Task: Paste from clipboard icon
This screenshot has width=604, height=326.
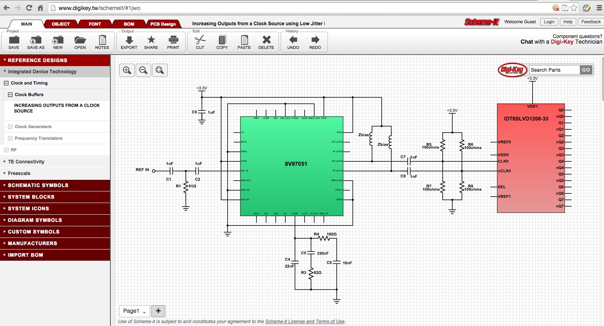Action: 244,42
